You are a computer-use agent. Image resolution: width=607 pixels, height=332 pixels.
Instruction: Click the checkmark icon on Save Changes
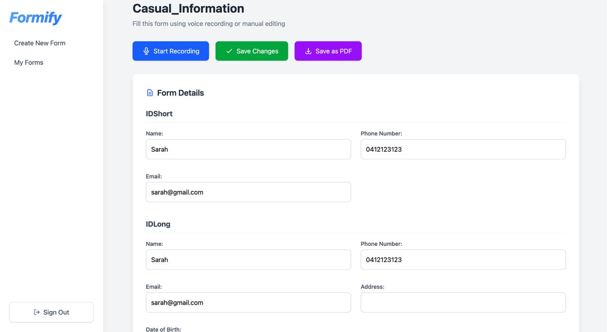pos(229,51)
